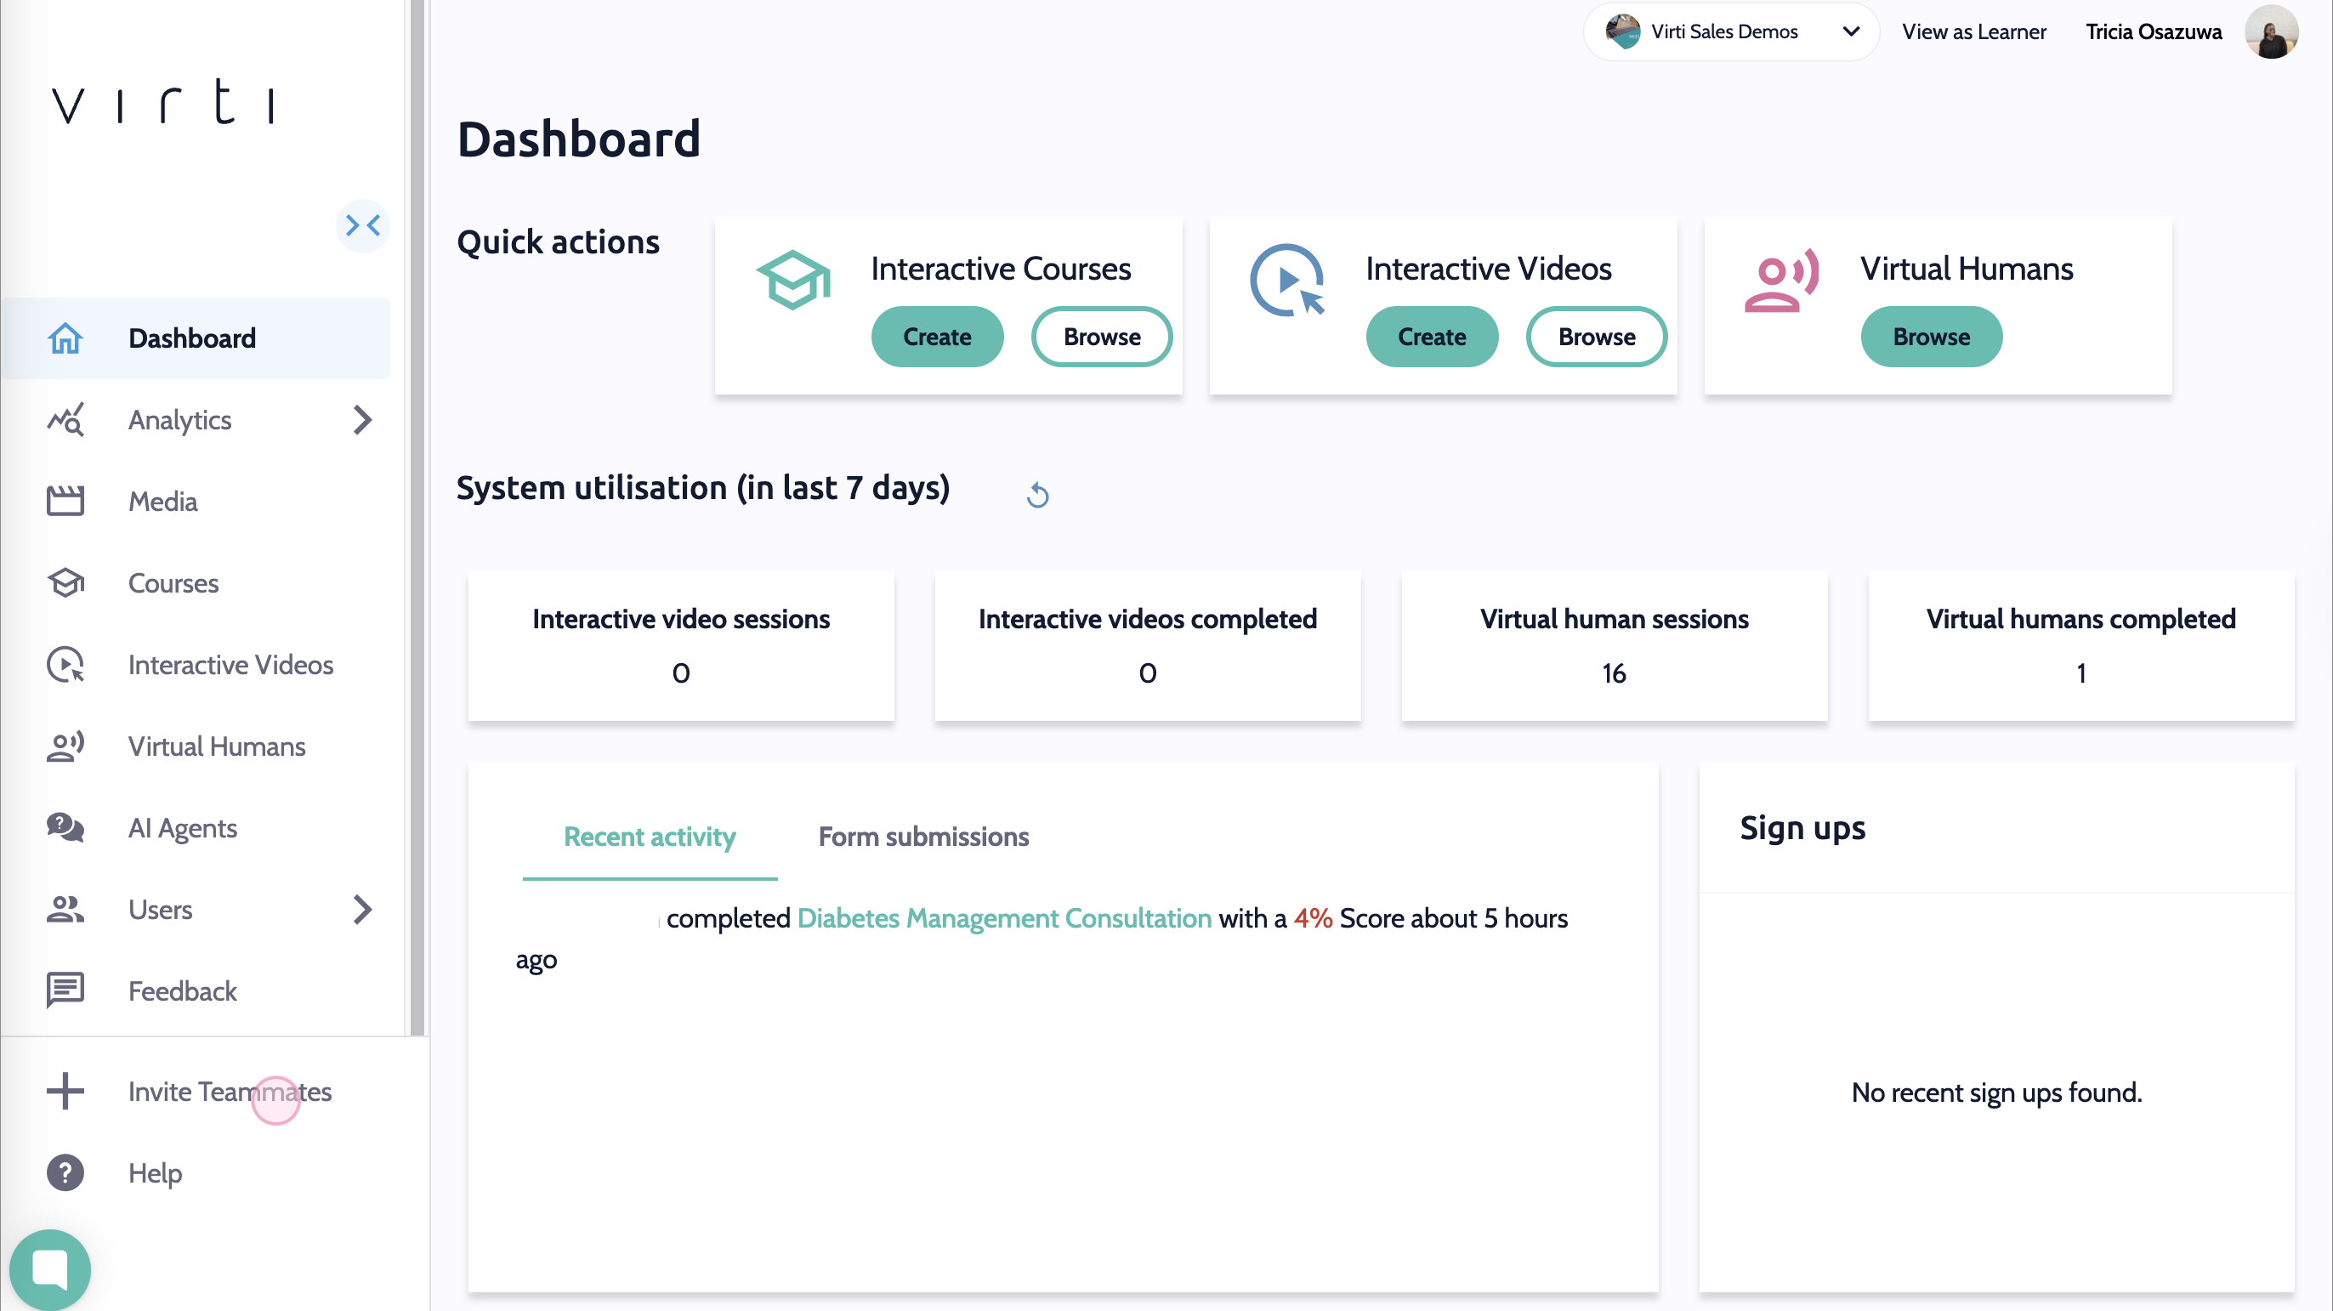
Task: Click the Courses graduation cap icon
Action: coord(65,583)
